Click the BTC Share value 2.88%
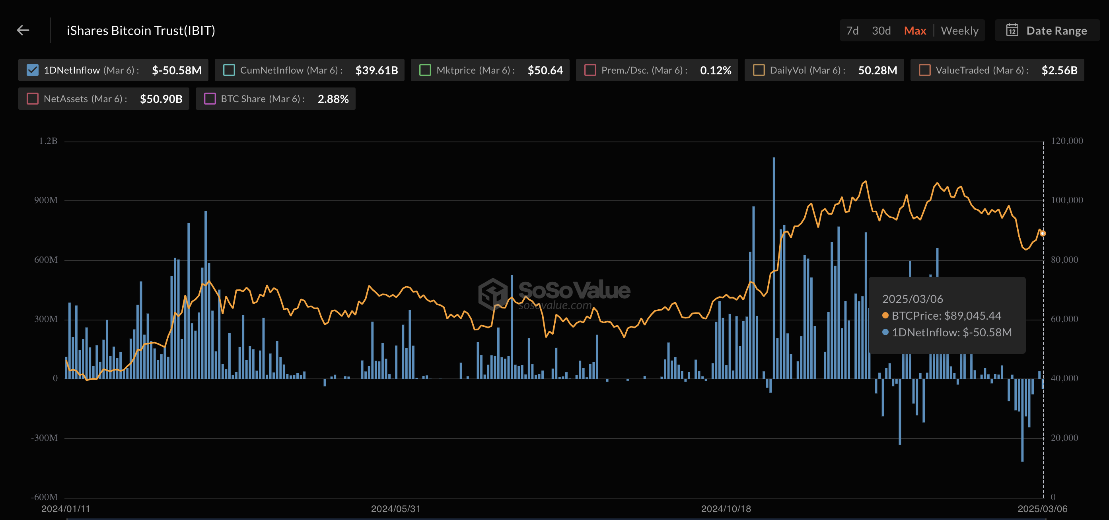This screenshot has height=520, width=1109. click(x=333, y=99)
